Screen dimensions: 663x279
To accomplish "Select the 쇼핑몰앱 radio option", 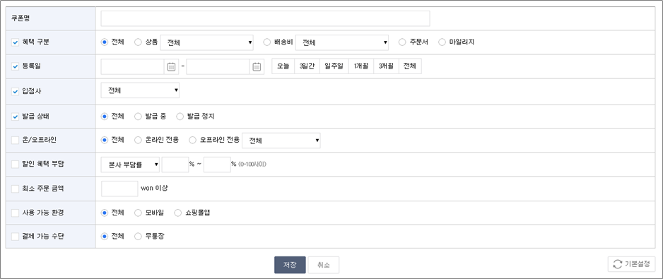I will click(177, 213).
